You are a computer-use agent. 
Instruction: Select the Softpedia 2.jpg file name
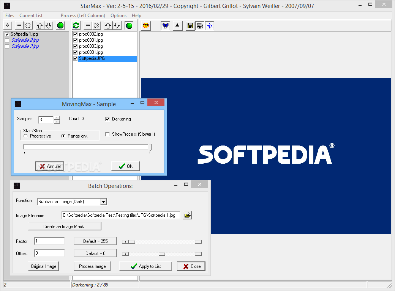coord(25,40)
